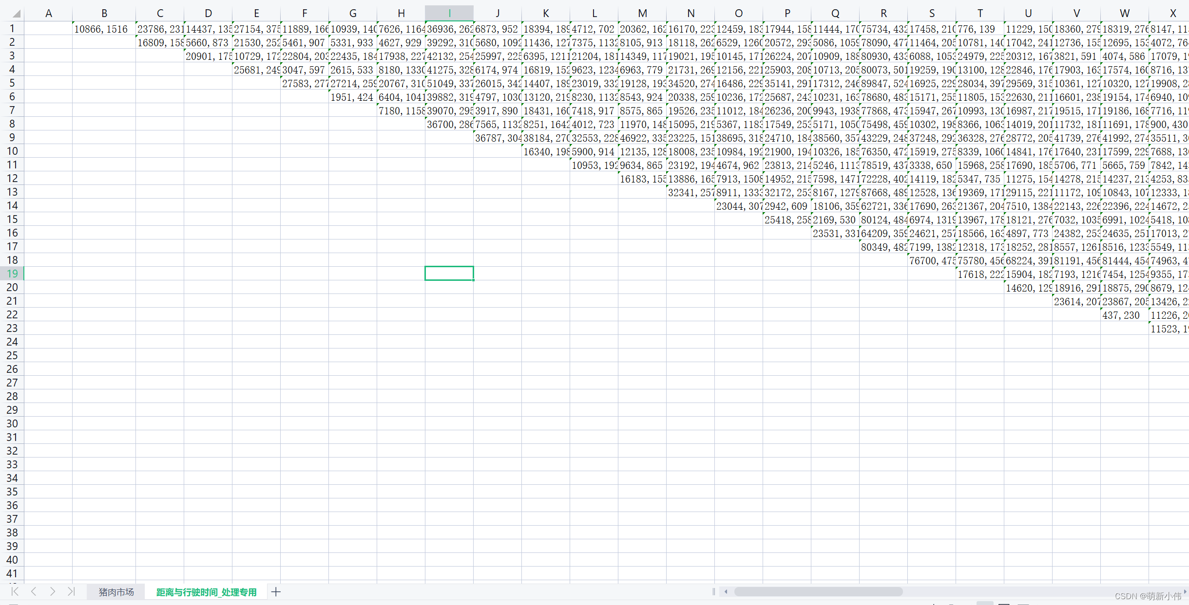
Task: Click cell containing 20901 in row 3
Action: [x=208, y=56]
